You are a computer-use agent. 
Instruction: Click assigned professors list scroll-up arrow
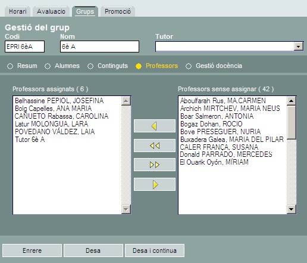[126, 101]
